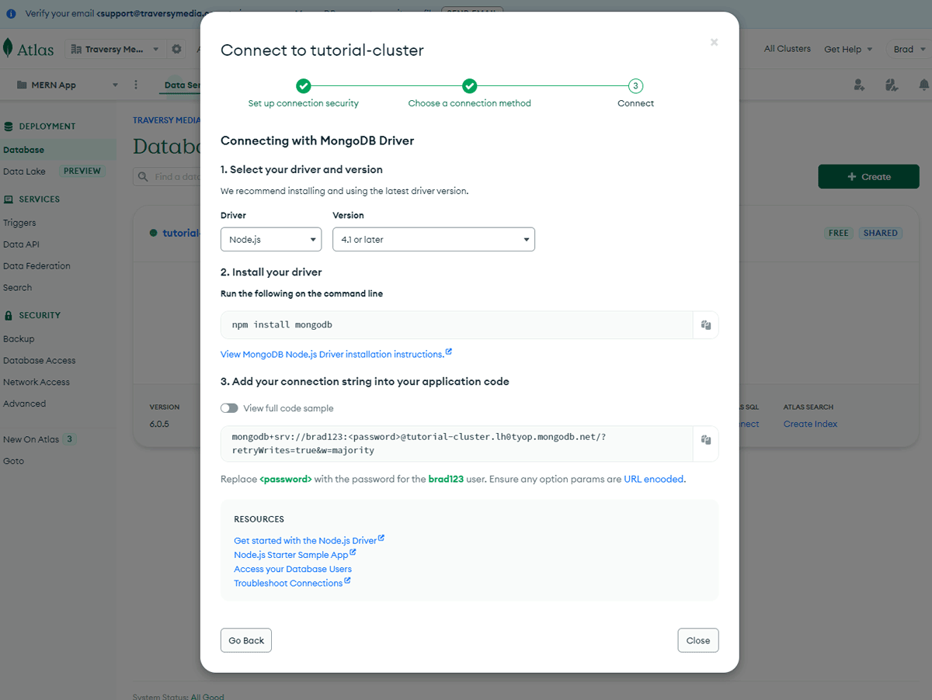The image size is (932, 700).
Task: Click the green Create button
Action: (868, 176)
